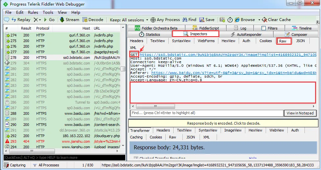Toggle Capturing in the status bar
Viewport: 321px width, 170px height.
(15, 165)
